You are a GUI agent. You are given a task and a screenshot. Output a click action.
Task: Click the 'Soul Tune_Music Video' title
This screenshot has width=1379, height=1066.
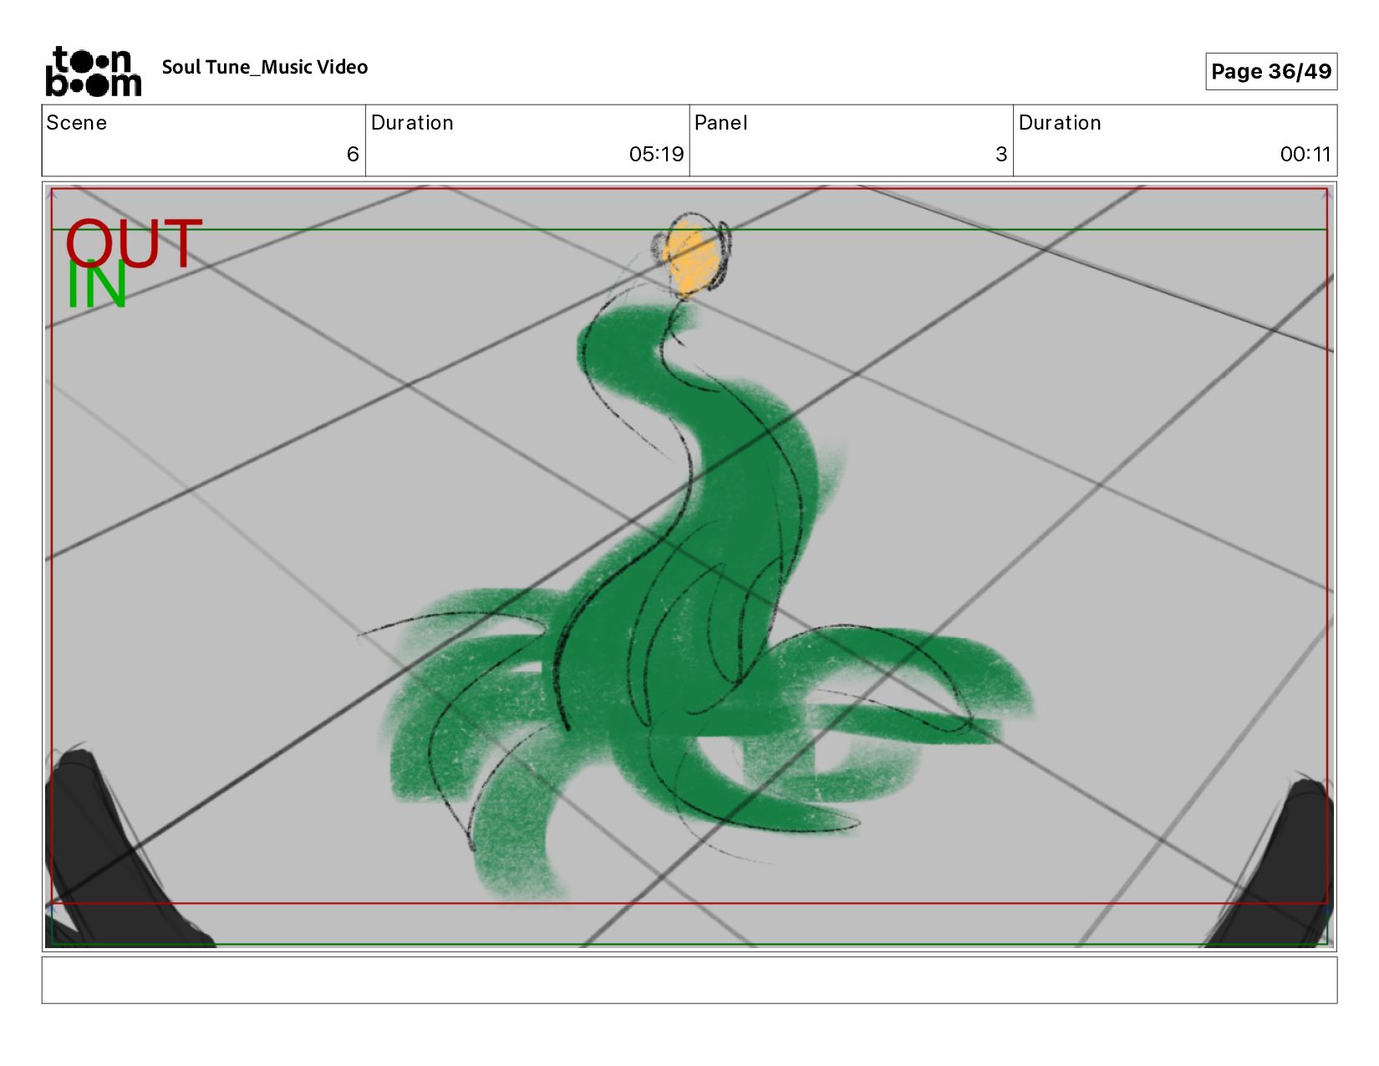pos(265,67)
